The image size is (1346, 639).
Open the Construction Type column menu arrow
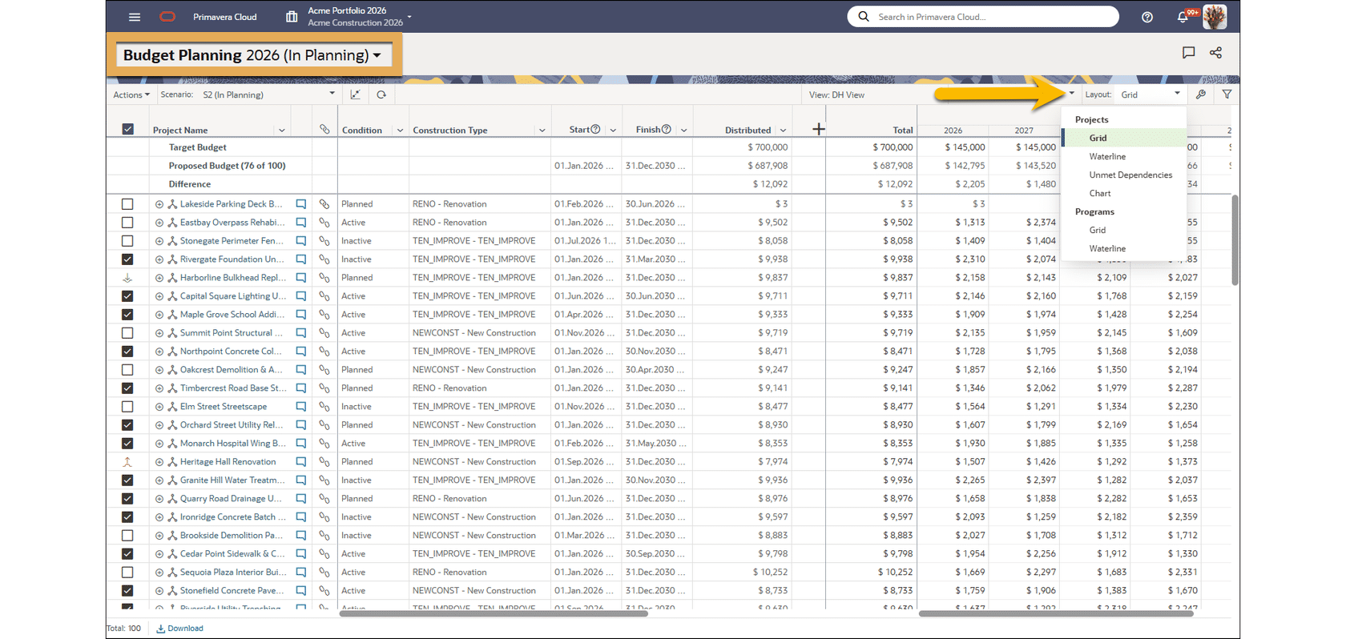(542, 131)
